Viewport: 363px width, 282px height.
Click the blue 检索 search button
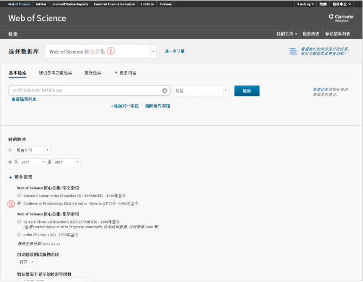tap(247, 91)
